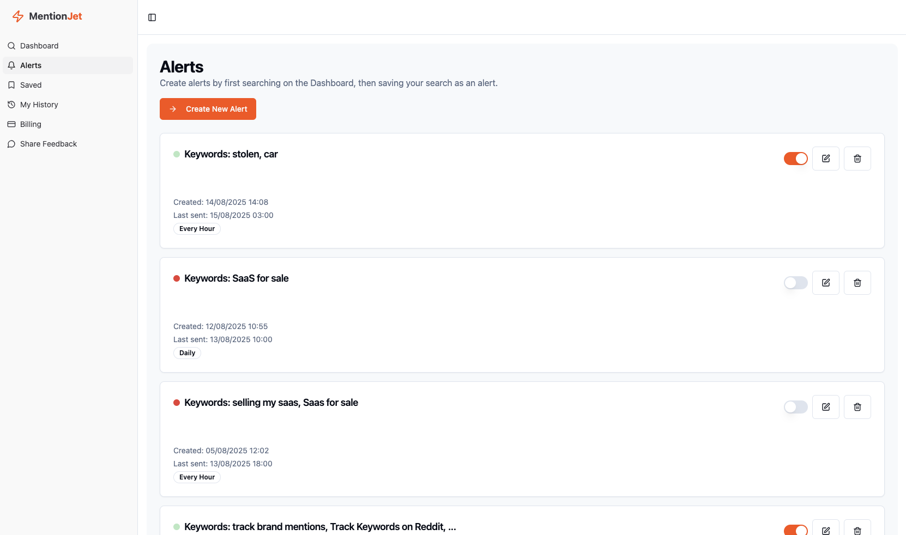Click the Saved bookmark icon
906x535 pixels.
(x=11, y=85)
